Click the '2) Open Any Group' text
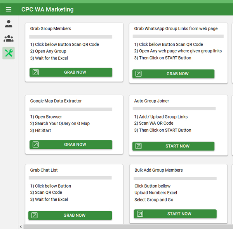The height and width of the screenshot is (233, 233). click(48, 51)
